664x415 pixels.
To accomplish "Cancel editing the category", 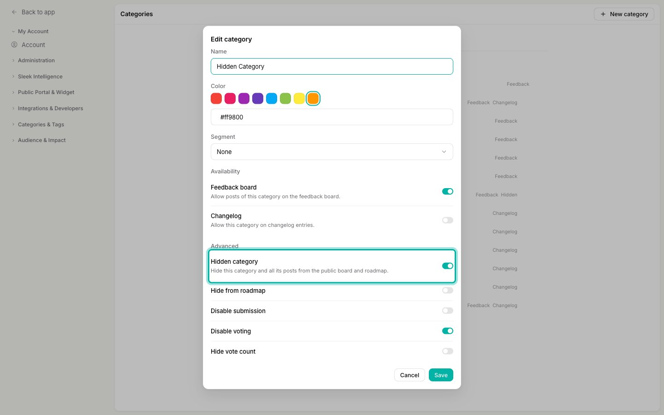I will coord(409,375).
